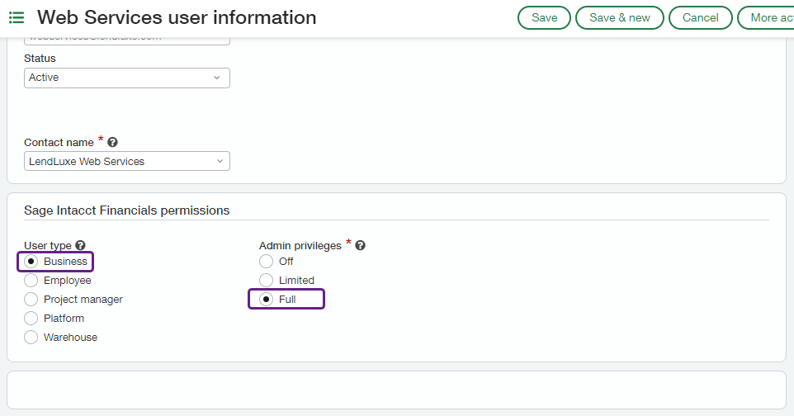Click the Sage Intacct Financials permissions heading
The width and height of the screenshot is (794, 416).
(126, 210)
